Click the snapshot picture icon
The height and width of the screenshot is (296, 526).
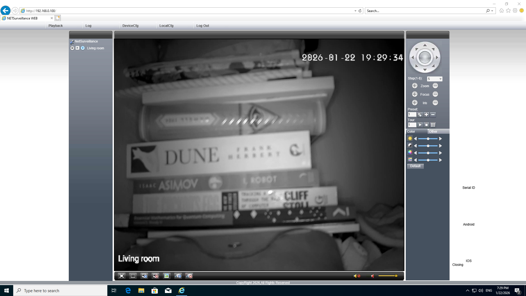click(167, 276)
